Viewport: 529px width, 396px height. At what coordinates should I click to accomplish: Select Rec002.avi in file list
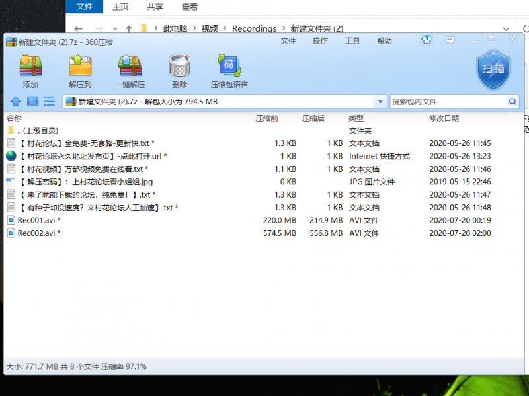[36, 233]
